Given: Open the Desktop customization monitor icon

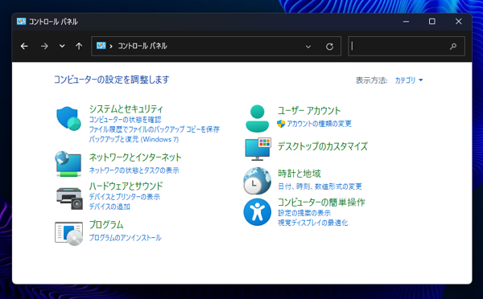Looking at the screenshot, I should point(258,149).
